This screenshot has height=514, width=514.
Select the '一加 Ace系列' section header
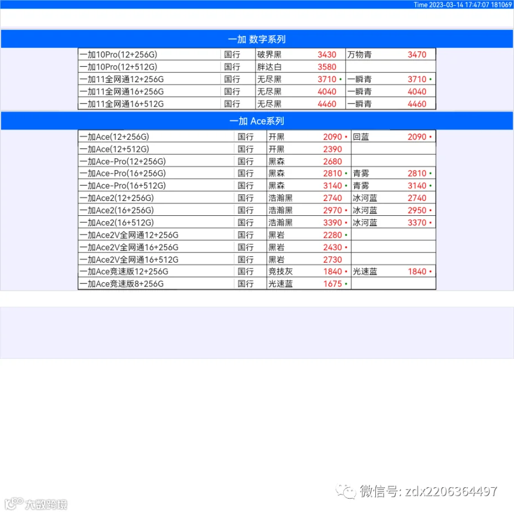pyautogui.click(x=257, y=121)
